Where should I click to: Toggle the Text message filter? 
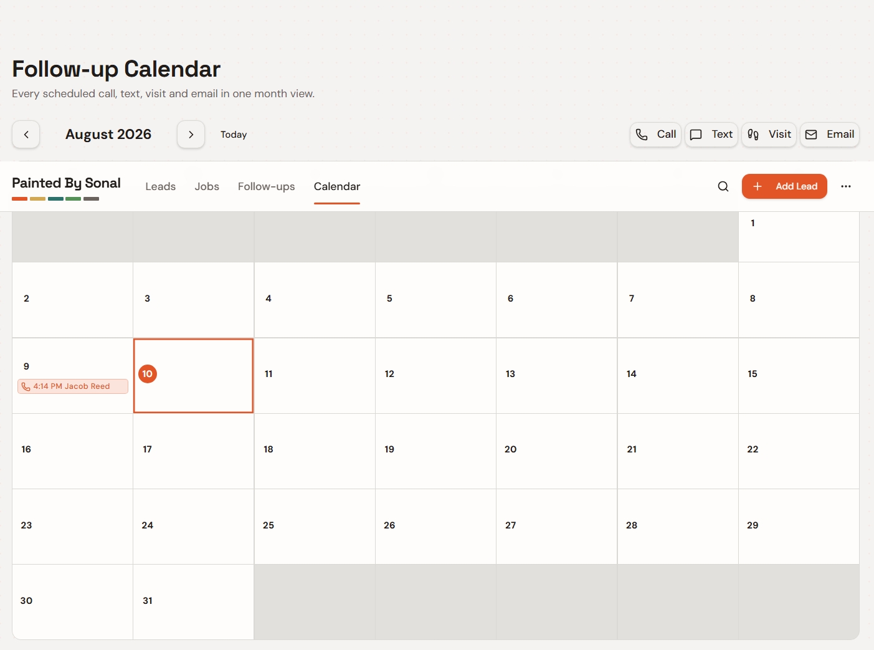711,135
